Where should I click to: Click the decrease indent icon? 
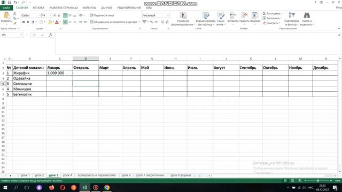tap(81, 22)
